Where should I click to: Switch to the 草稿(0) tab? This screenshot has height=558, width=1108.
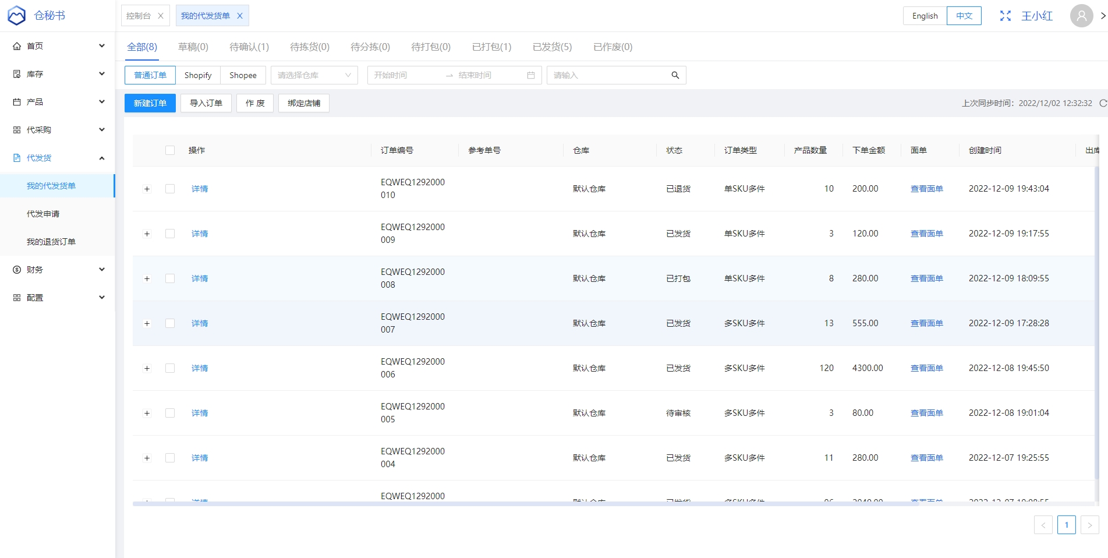pyautogui.click(x=193, y=47)
